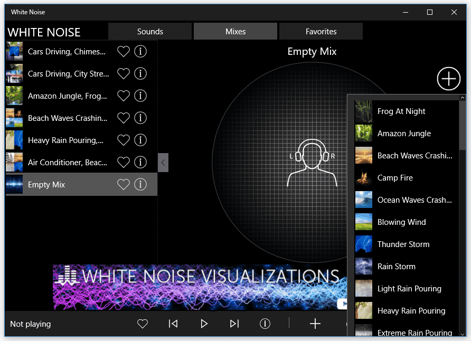This screenshot has height=341, width=471.
Task: Click the Empty Mix title heading
Action: click(x=312, y=52)
